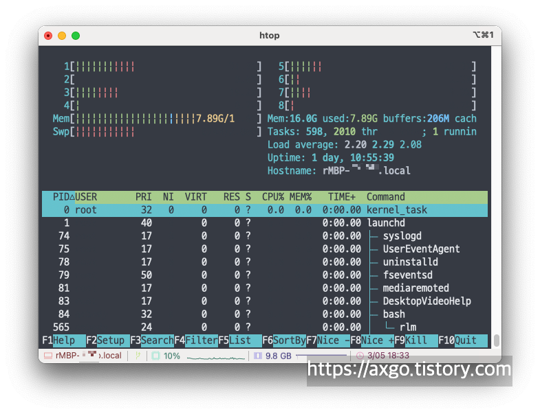Select the mediaremoted process row
Screen dimensions: 540x414
264,288
